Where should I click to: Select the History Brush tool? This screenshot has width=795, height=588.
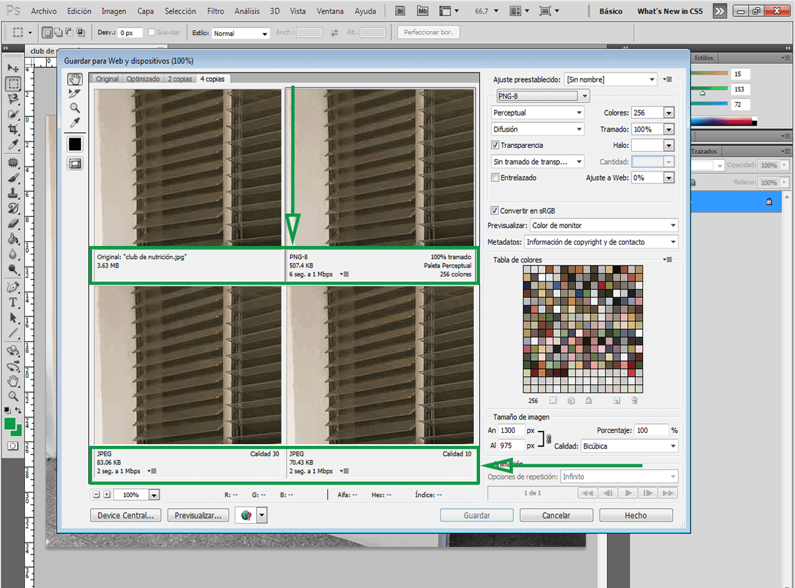(x=12, y=208)
